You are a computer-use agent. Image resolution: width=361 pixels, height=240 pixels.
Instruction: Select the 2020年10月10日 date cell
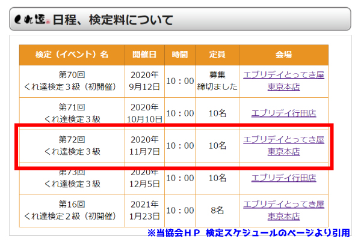point(144,113)
